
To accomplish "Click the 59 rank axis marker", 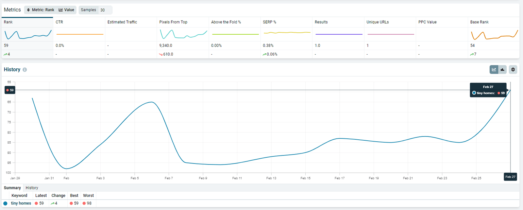I will [10, 90].
